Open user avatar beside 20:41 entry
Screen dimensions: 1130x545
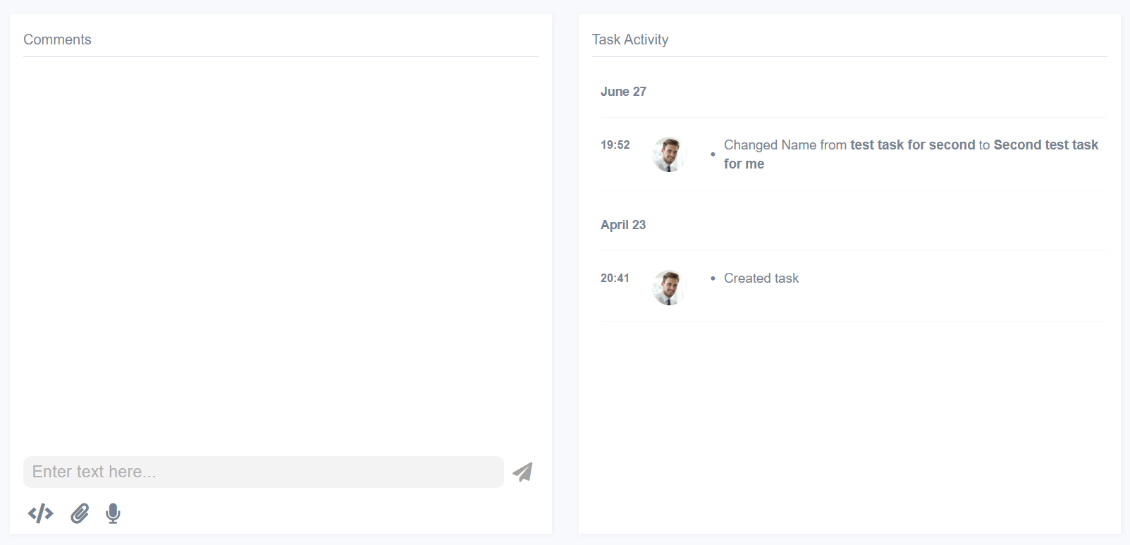pos(668,288)
